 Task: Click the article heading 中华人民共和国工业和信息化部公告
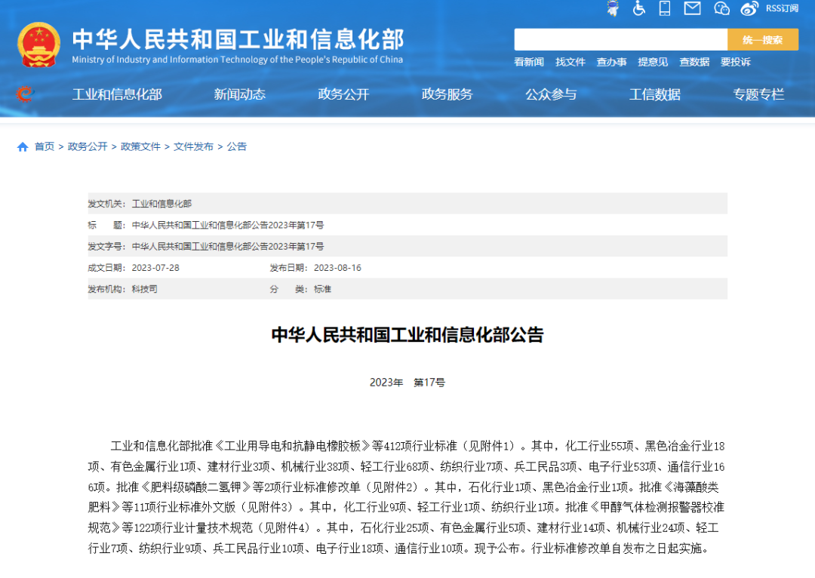click(407, 335)
